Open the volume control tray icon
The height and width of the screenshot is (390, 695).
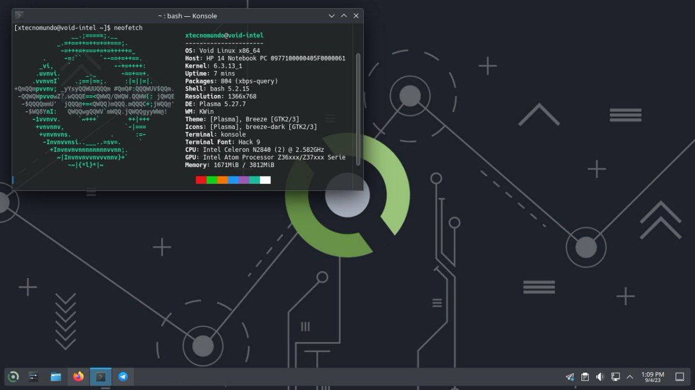[600, 377]
